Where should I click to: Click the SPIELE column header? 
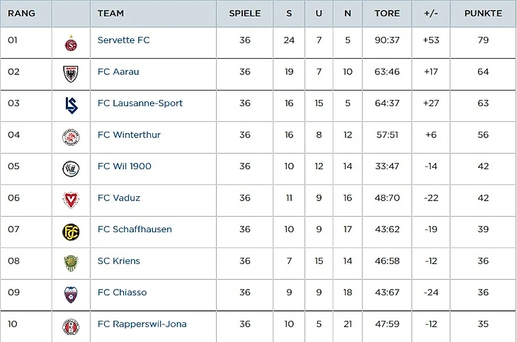244,13
